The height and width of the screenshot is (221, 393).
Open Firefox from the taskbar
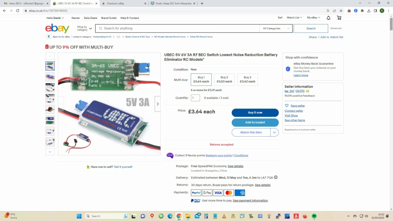click(x=305, y=216)
